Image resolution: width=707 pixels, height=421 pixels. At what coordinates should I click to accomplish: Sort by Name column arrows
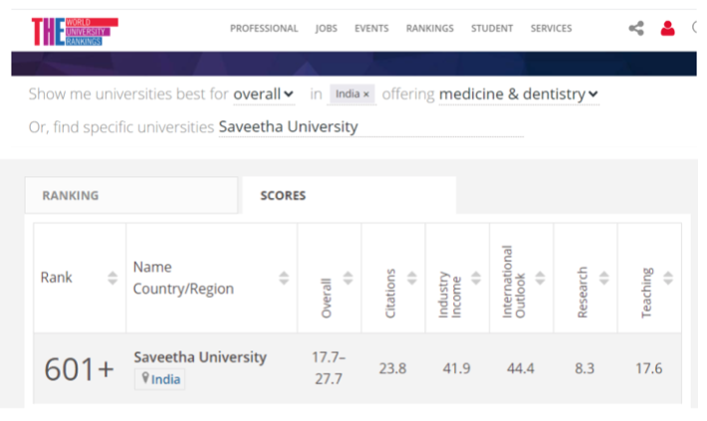(x=284, y=279)
